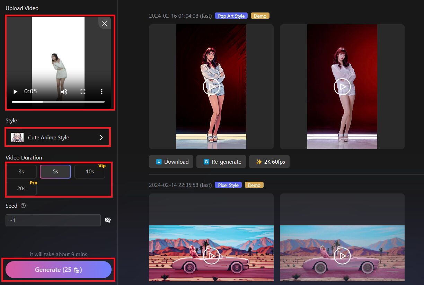Play the Pop Art styled result video
424x285 pixels.
click(211, 87)
